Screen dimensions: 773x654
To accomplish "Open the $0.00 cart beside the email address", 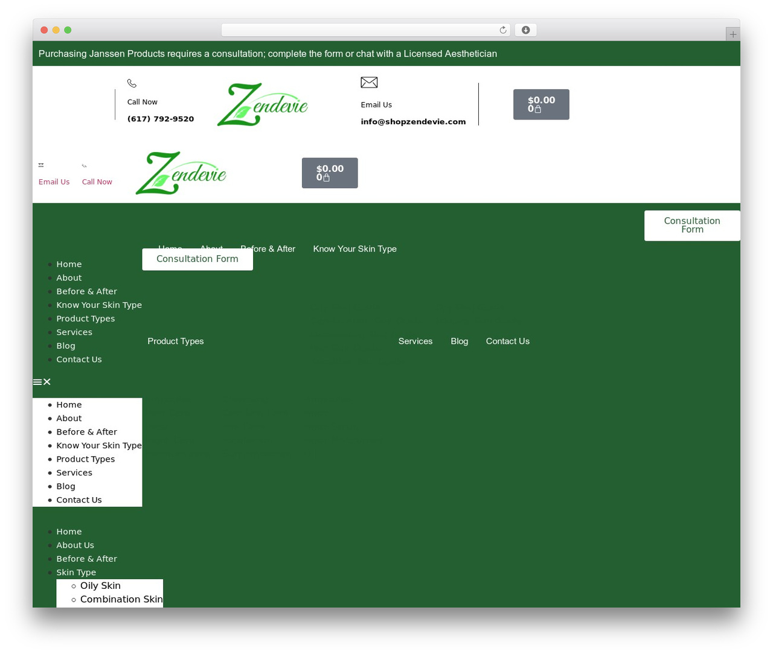I will 541,104.
